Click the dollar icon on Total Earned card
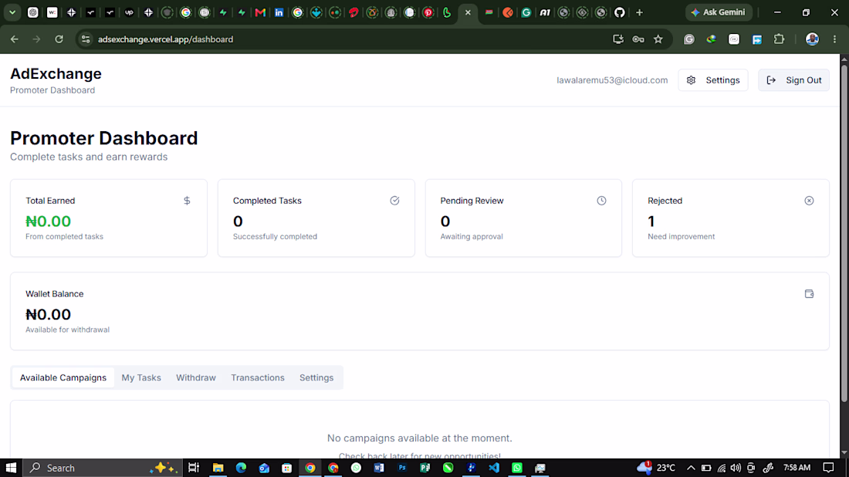 (187, 201)
